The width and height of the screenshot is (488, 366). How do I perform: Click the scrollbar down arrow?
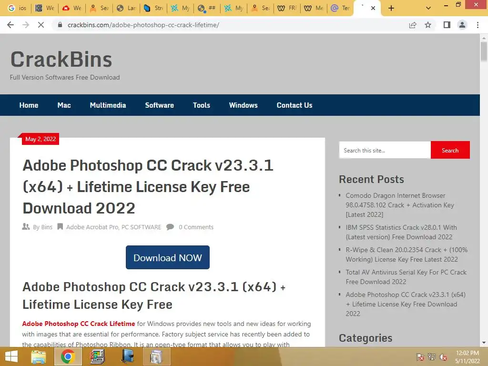coord(484,343)
